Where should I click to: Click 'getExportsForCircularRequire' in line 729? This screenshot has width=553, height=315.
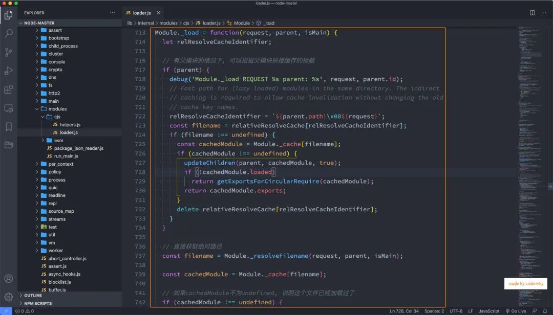coord(268,181)
